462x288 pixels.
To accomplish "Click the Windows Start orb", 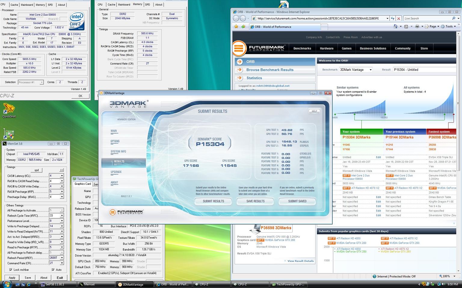I will point(7,284).
